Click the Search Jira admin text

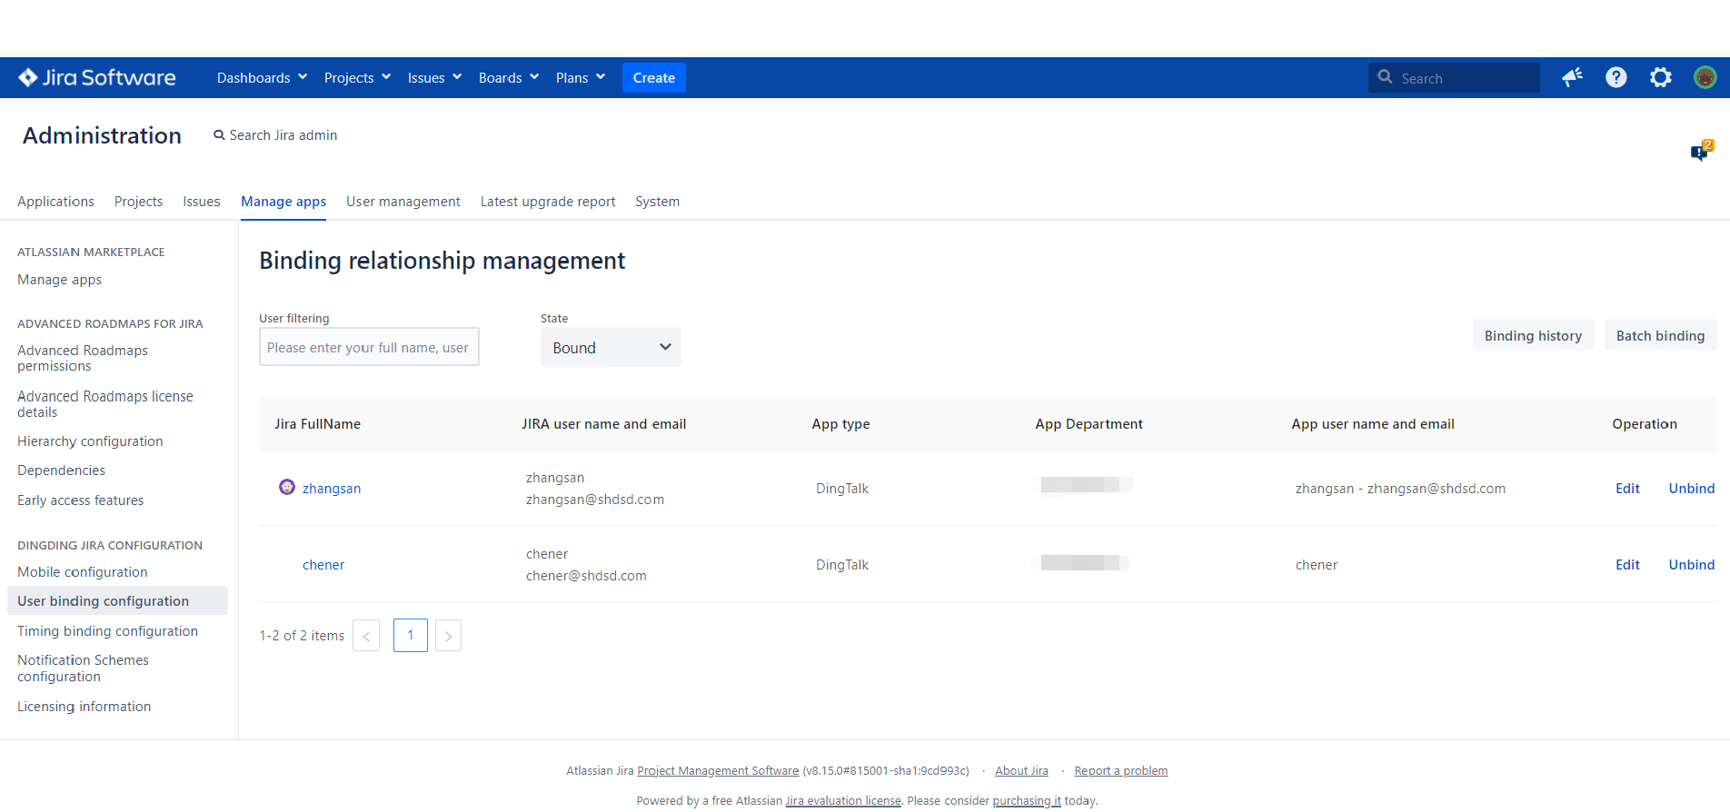click(283, 135)
